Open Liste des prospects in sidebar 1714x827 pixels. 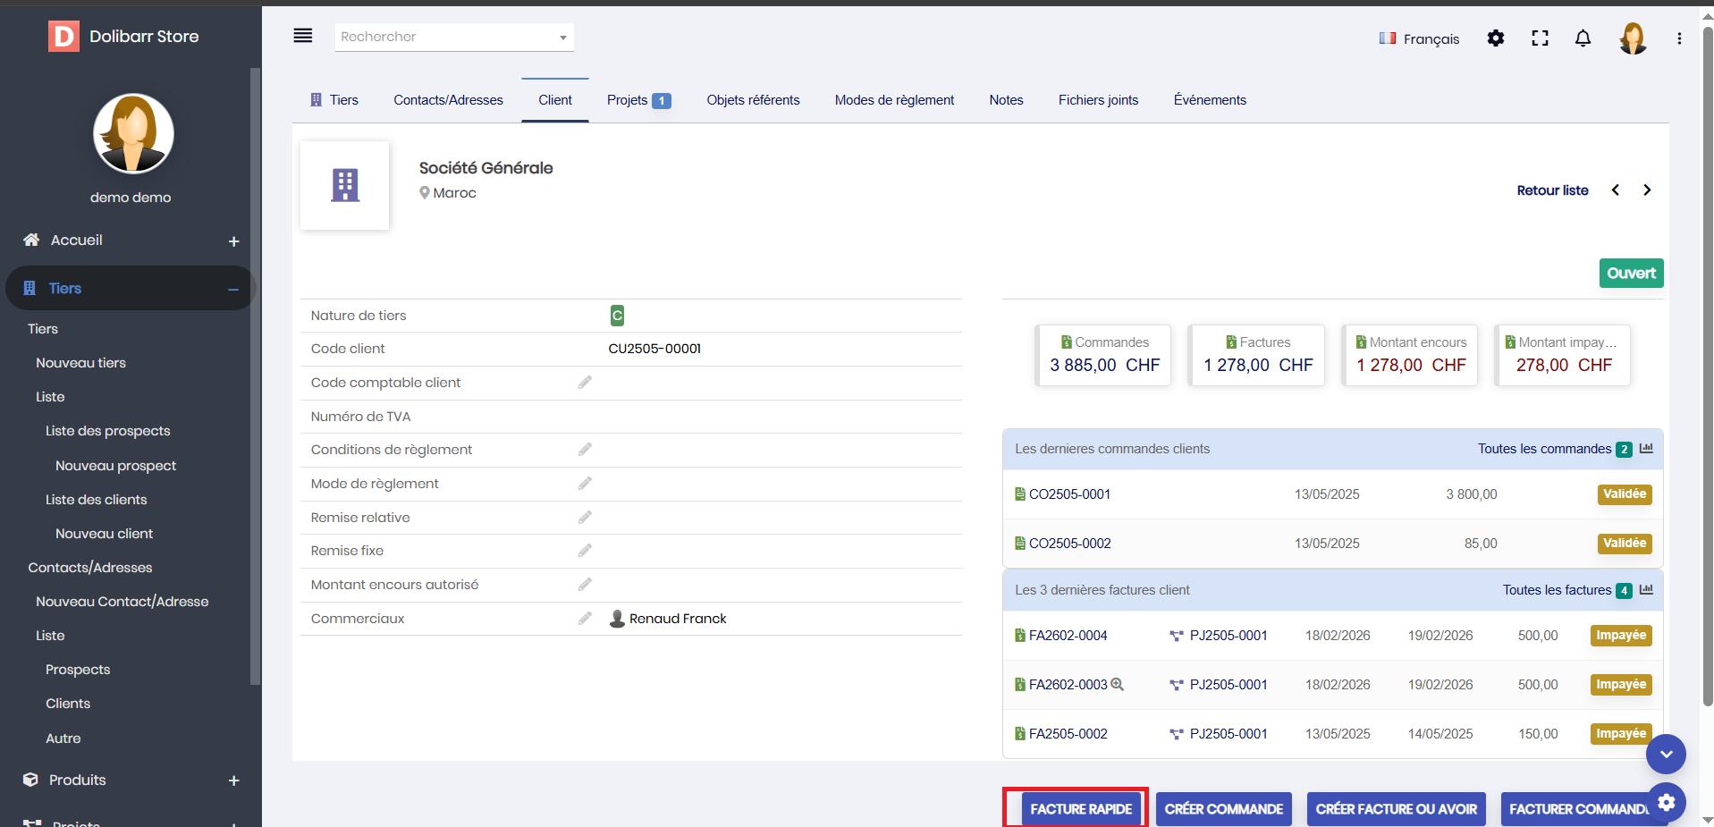point(107,431)
